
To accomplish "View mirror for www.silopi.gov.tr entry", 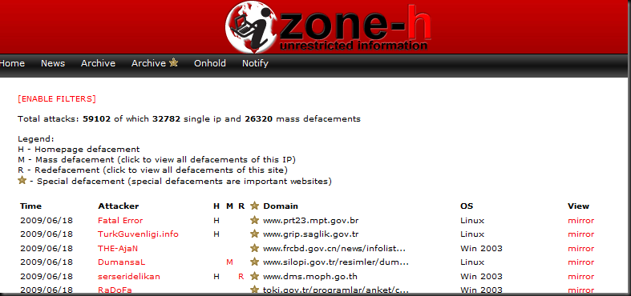I will coord(580,262).
